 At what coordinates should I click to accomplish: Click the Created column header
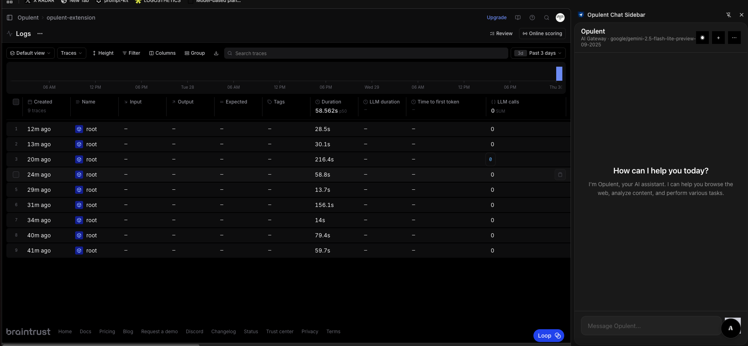click(40, 102)
